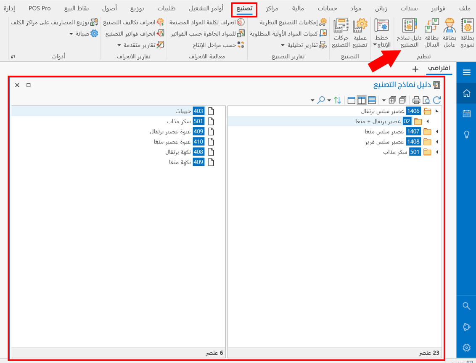Switch to the split vertical panes view
The image size is (476, 363).
point(361,100)
